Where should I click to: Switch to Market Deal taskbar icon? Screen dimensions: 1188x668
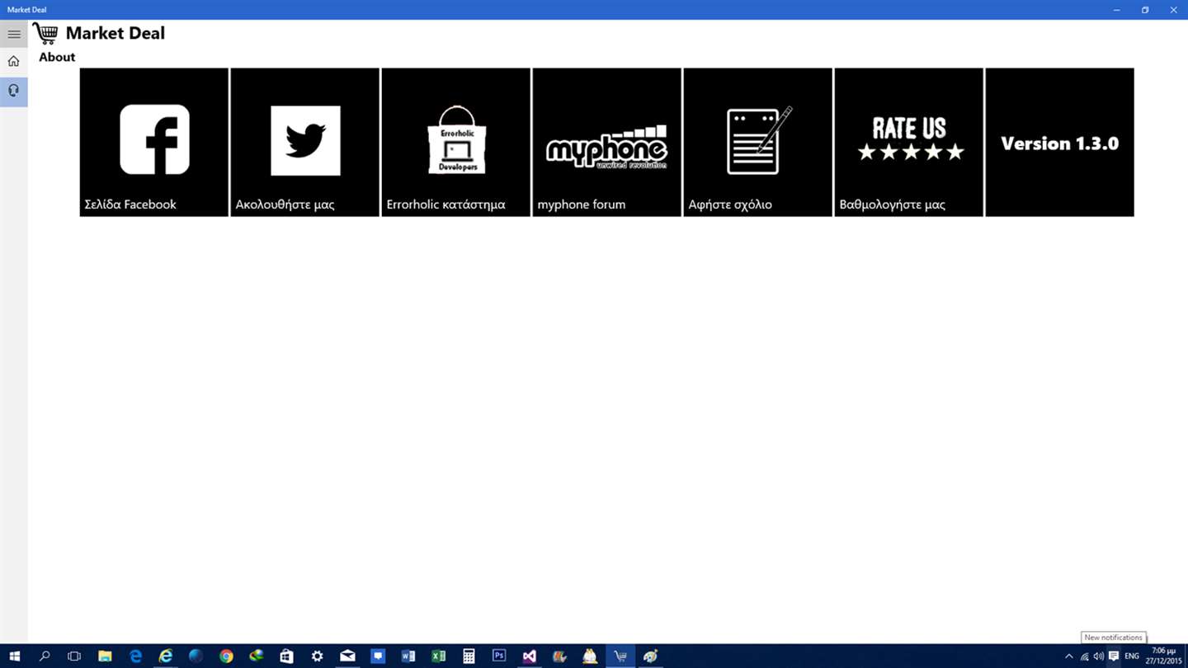[620, 656]
